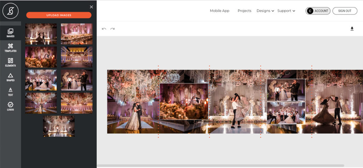
Task: Select the panel thumbnail of the couple kissing under the chandelier
Action: (41, 103)
